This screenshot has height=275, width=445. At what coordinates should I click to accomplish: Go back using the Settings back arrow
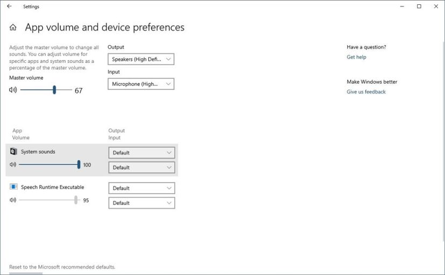pos(9,6)
